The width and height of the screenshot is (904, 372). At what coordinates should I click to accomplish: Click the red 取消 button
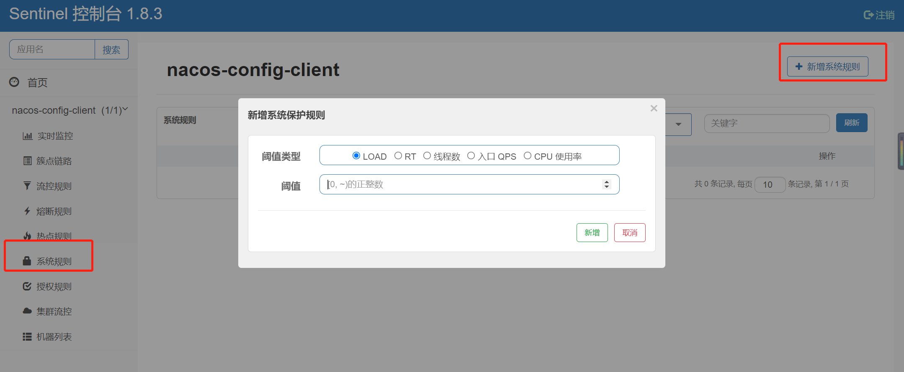630,232
